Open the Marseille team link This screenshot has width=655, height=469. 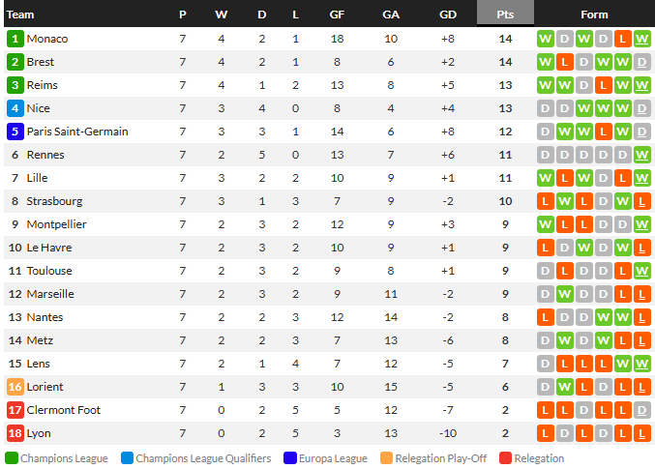(x=50, y=294)
